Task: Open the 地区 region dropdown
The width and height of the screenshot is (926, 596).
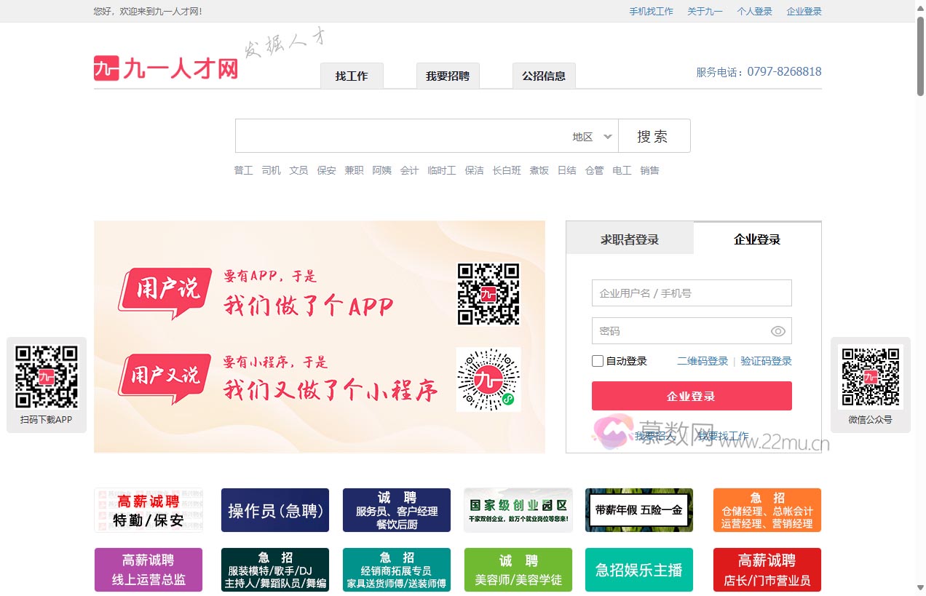Action: [590, 135]
